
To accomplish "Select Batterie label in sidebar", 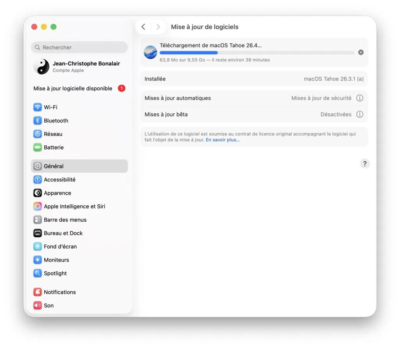I will point(54,147).
